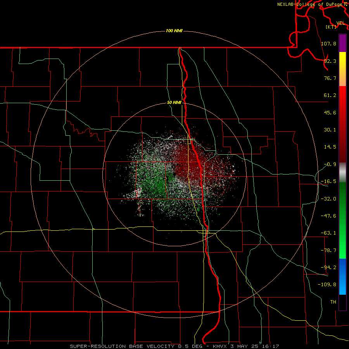Click the -32.0 value on the velocity scale
Viewport: 349px width, 349px height.
point(328,199)
